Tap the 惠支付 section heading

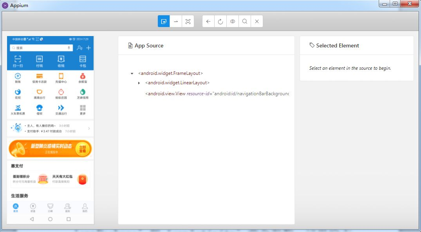[x=17, y=166]
